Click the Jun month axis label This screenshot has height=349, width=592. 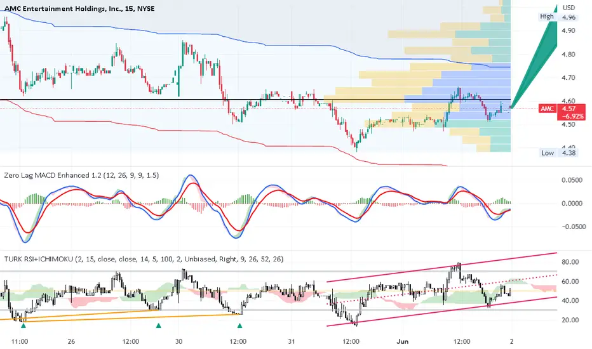pos(403,341)
